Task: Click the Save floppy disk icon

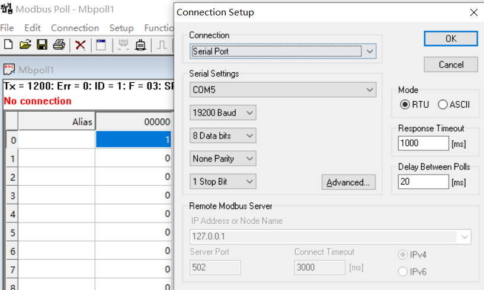Action: pos(42,44)
